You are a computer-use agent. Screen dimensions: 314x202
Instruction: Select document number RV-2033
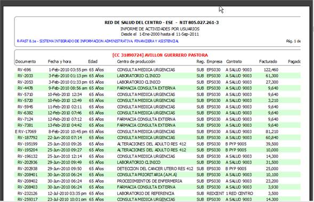tap(25, 76)
